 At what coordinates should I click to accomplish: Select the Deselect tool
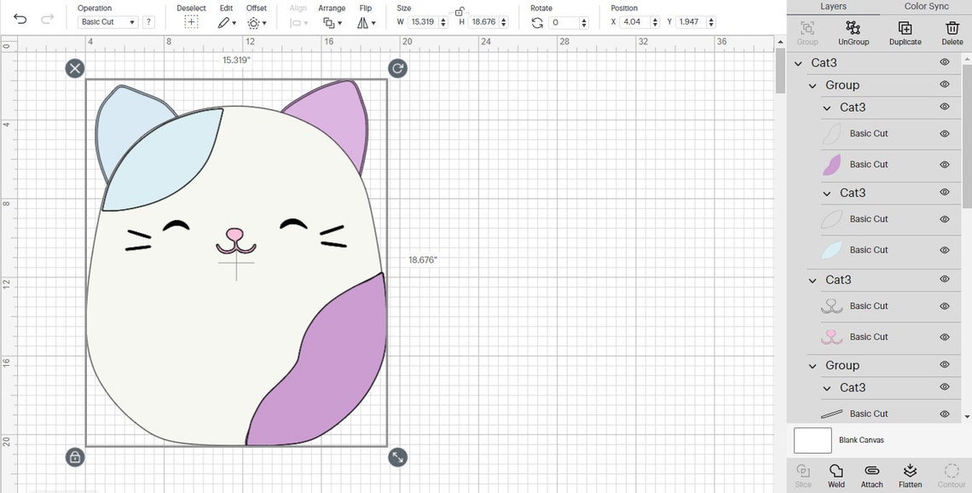(x=191, y=21)
